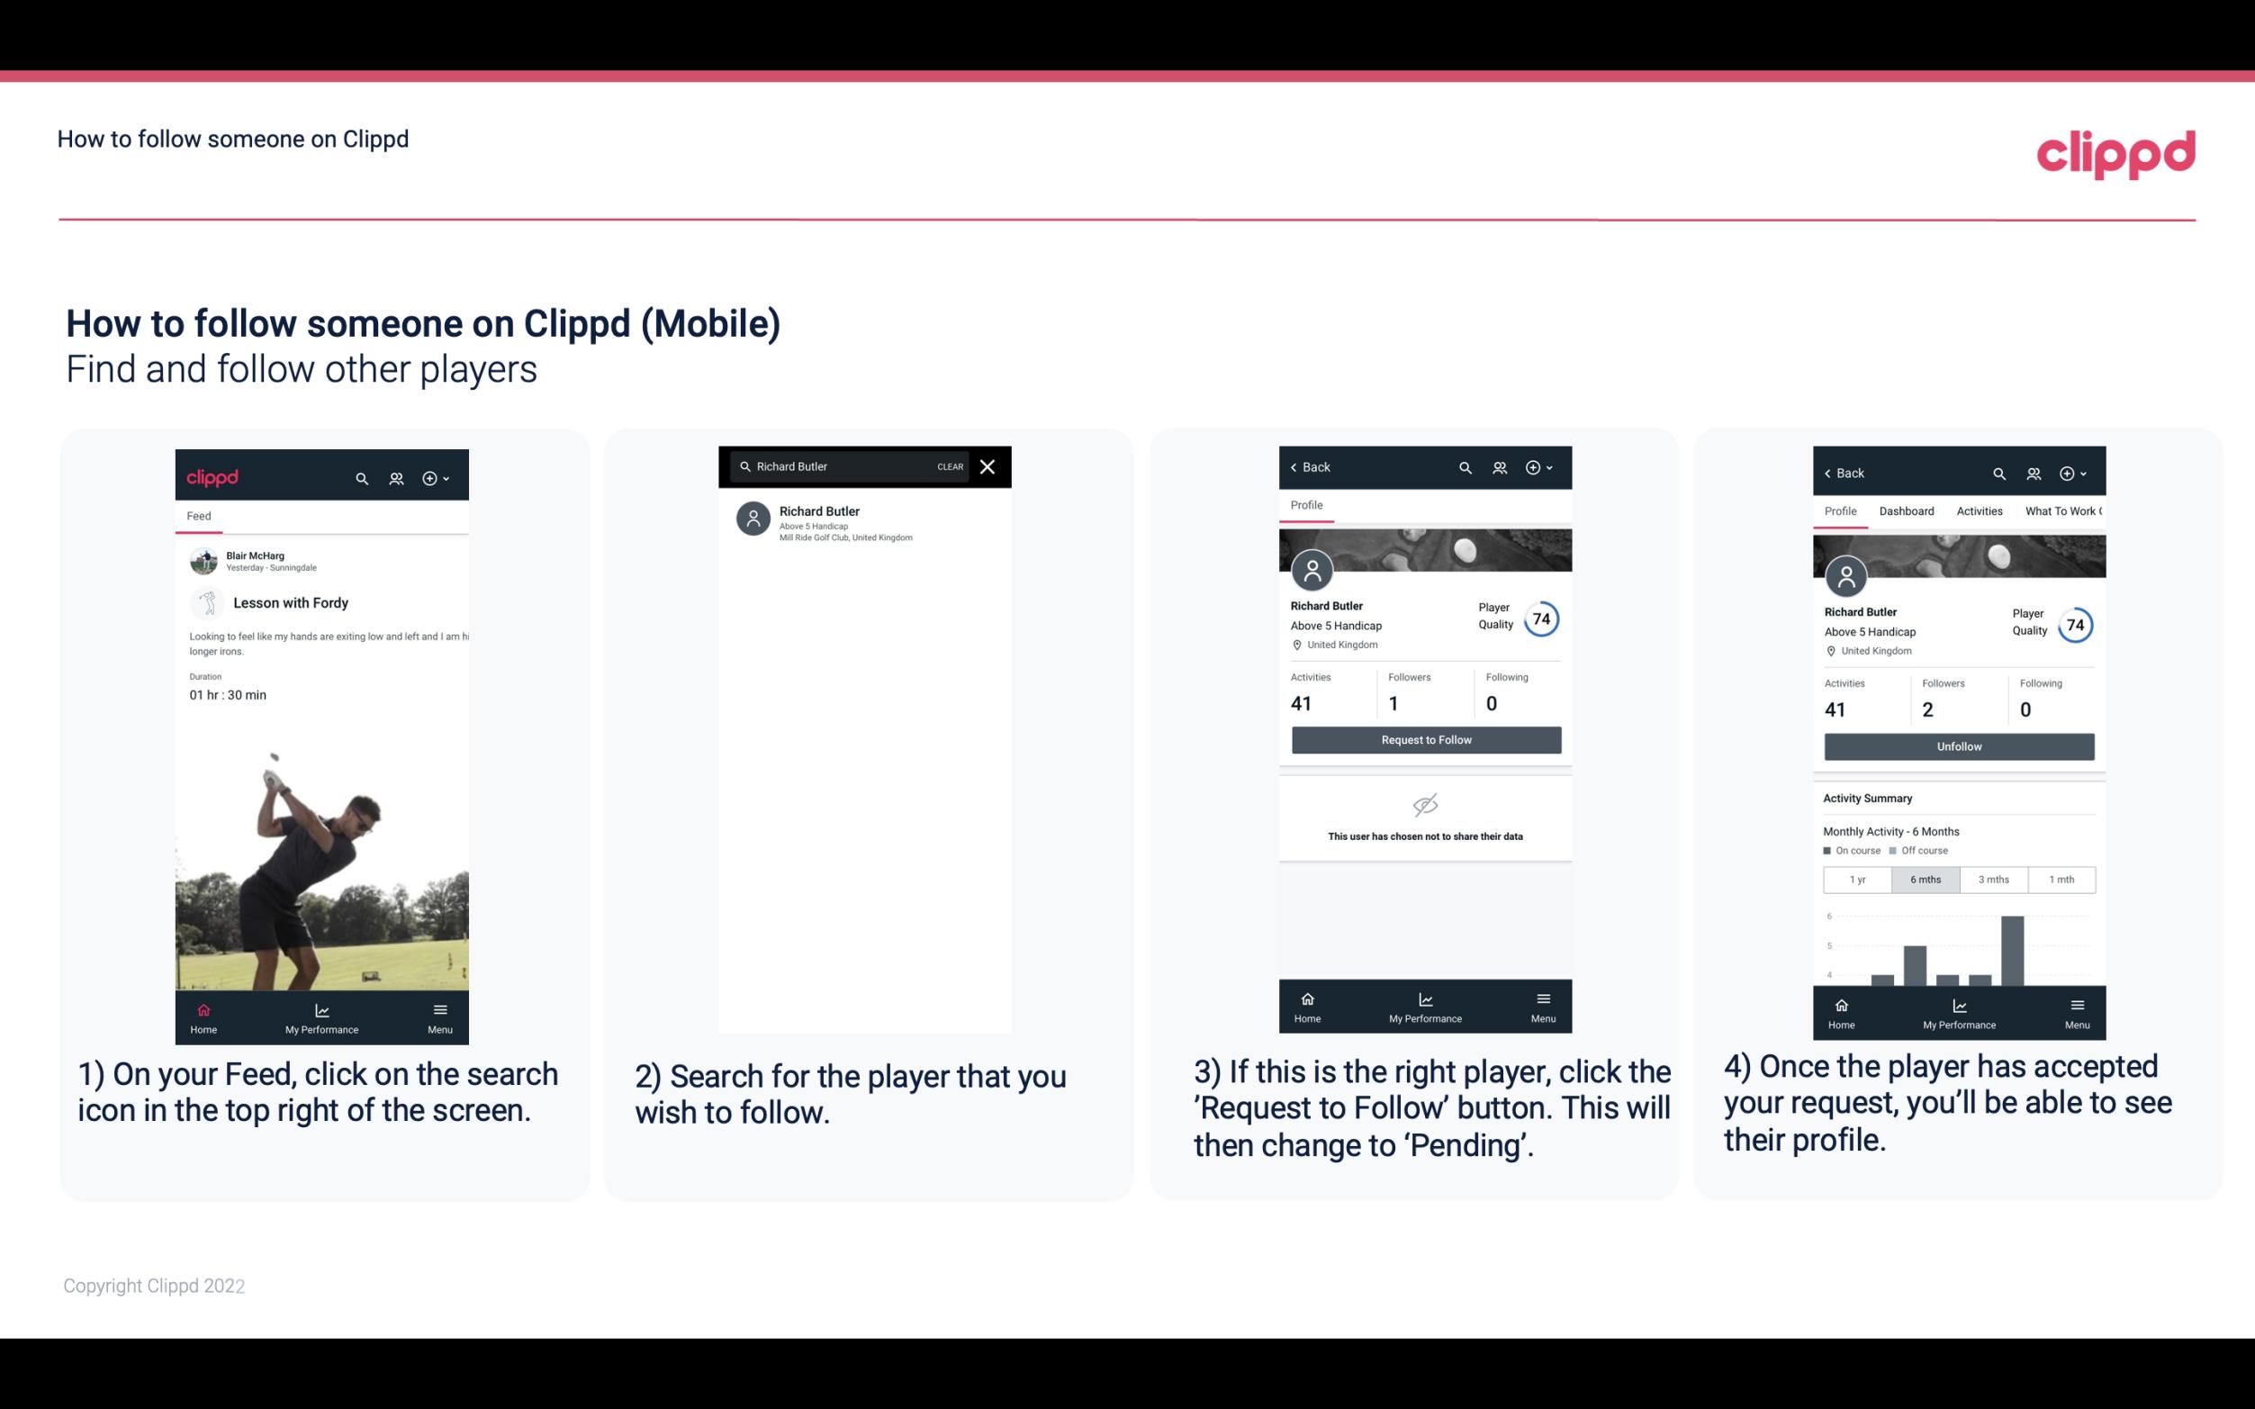Expand the 'Activities' tab on player profile

click(x=1978, y=511)
